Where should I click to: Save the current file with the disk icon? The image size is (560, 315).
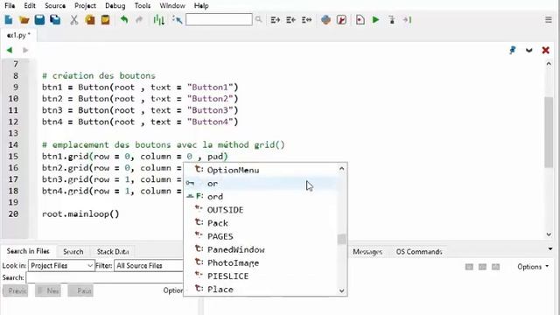(39, 19)
